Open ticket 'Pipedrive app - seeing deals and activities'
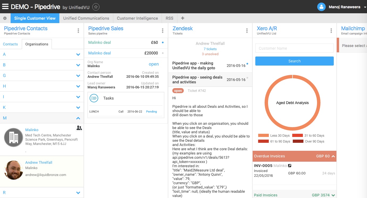Screen dimensions: 367x198 coord(210,80)
